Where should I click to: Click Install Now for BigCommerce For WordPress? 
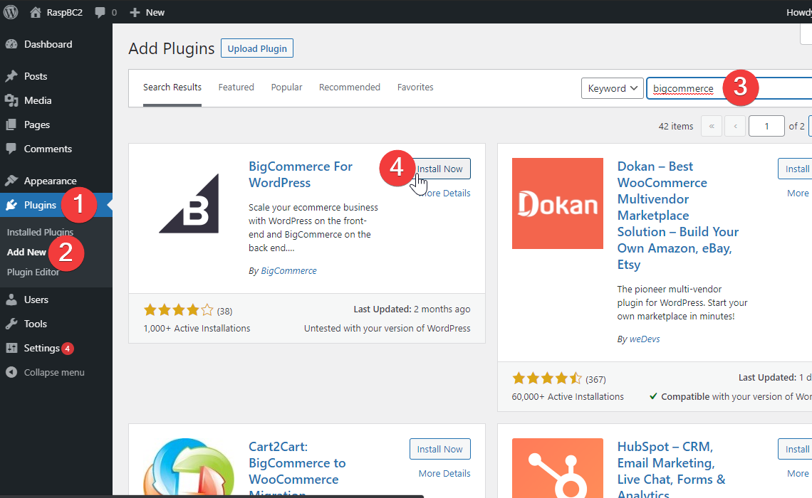(x=442, y=169)
